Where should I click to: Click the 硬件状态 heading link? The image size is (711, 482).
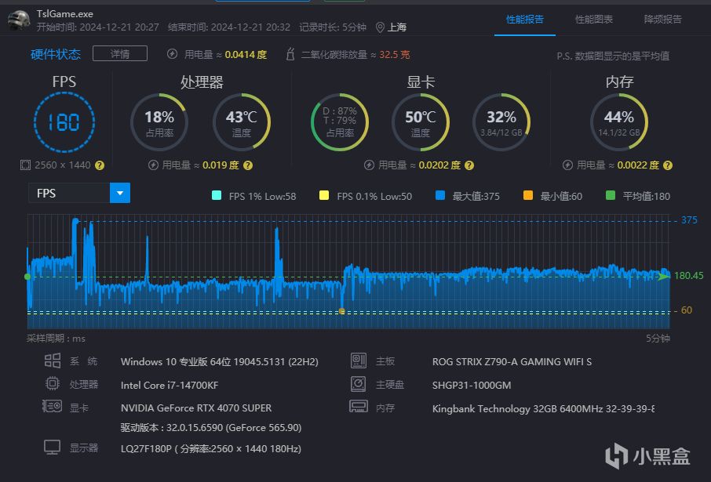coord(55,54)
